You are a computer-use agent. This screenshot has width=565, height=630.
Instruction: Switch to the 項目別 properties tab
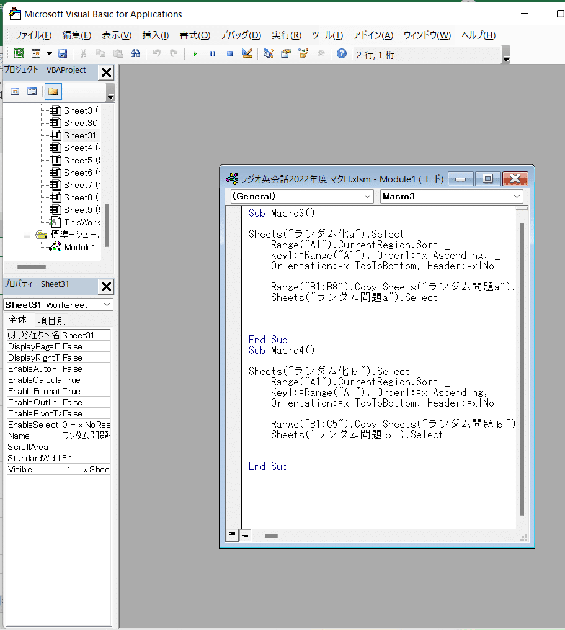click(51, 320)
